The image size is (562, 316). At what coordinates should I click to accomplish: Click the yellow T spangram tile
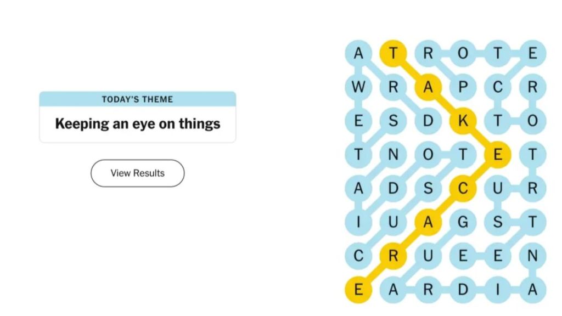[394, 53]
